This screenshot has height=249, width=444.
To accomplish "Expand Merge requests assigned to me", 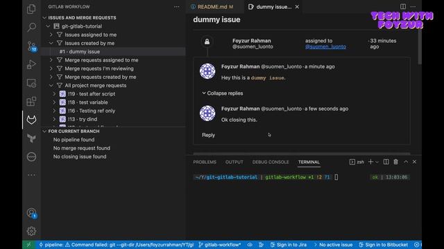I will pos(51,60).
